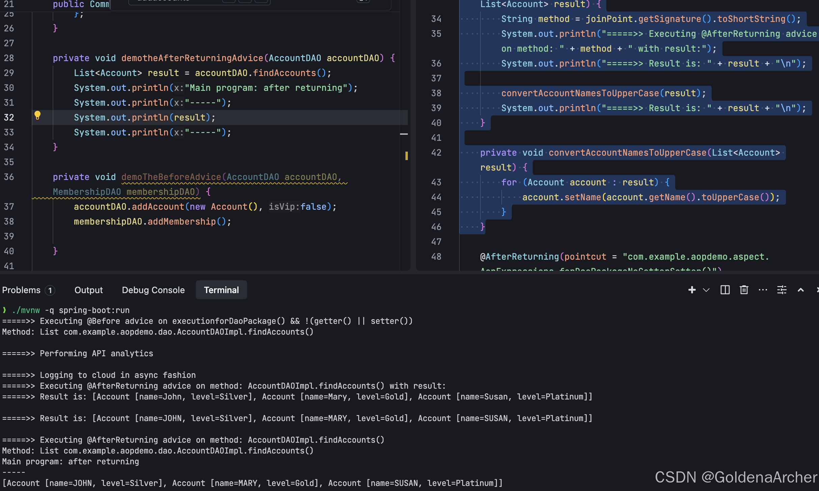The image size is (819, 491).
Task: Maximize panel with the up chevron
Action: [800, 290]
